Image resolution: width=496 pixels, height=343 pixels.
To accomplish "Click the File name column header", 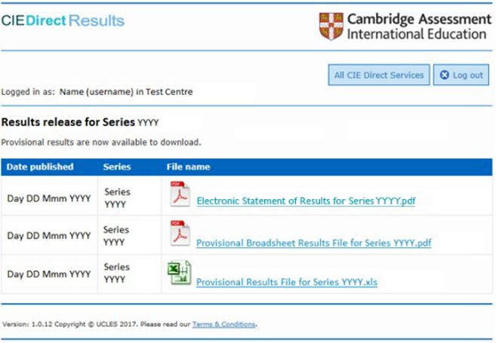I will [x=188, y=167].
